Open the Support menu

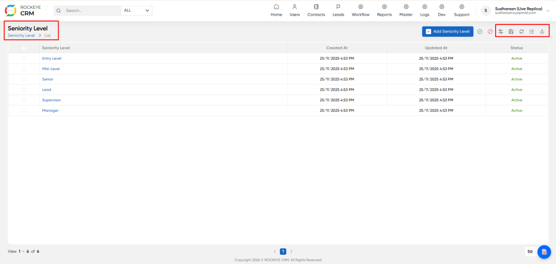[462, 11]
